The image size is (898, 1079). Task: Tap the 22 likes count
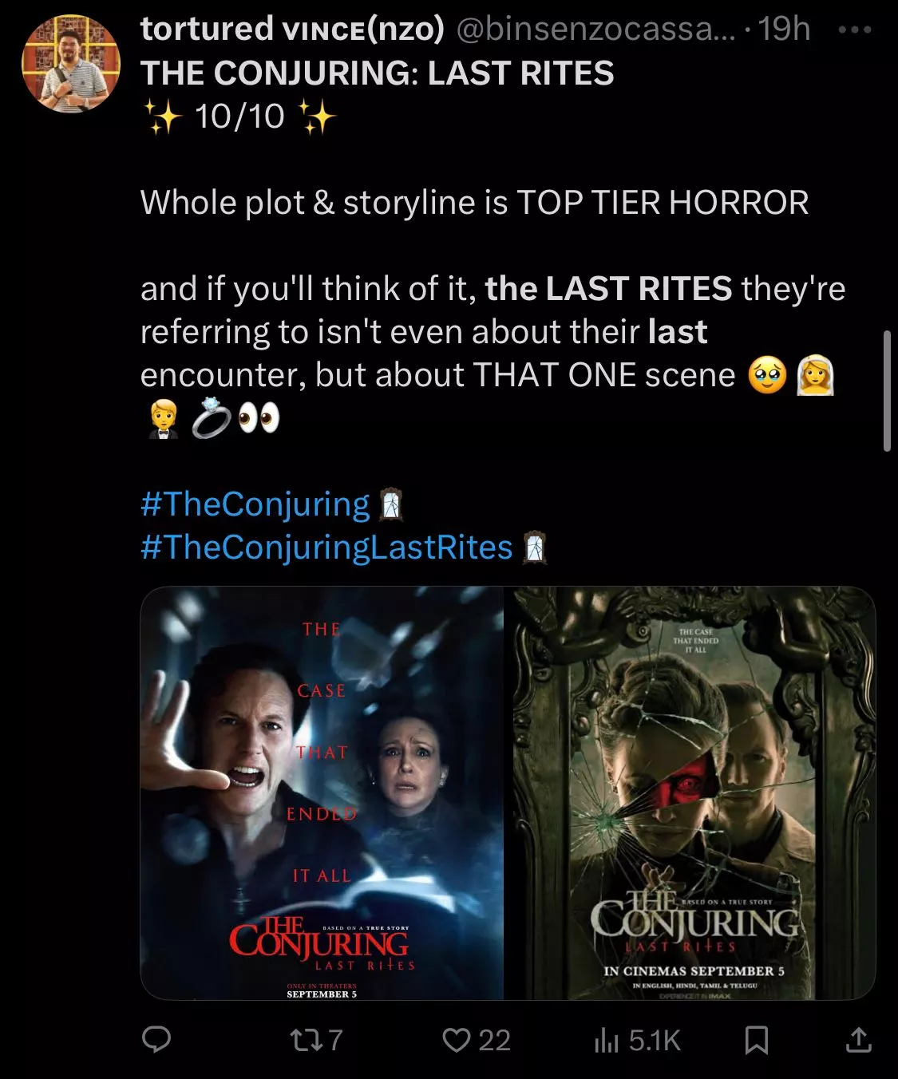pos(494,1039)
